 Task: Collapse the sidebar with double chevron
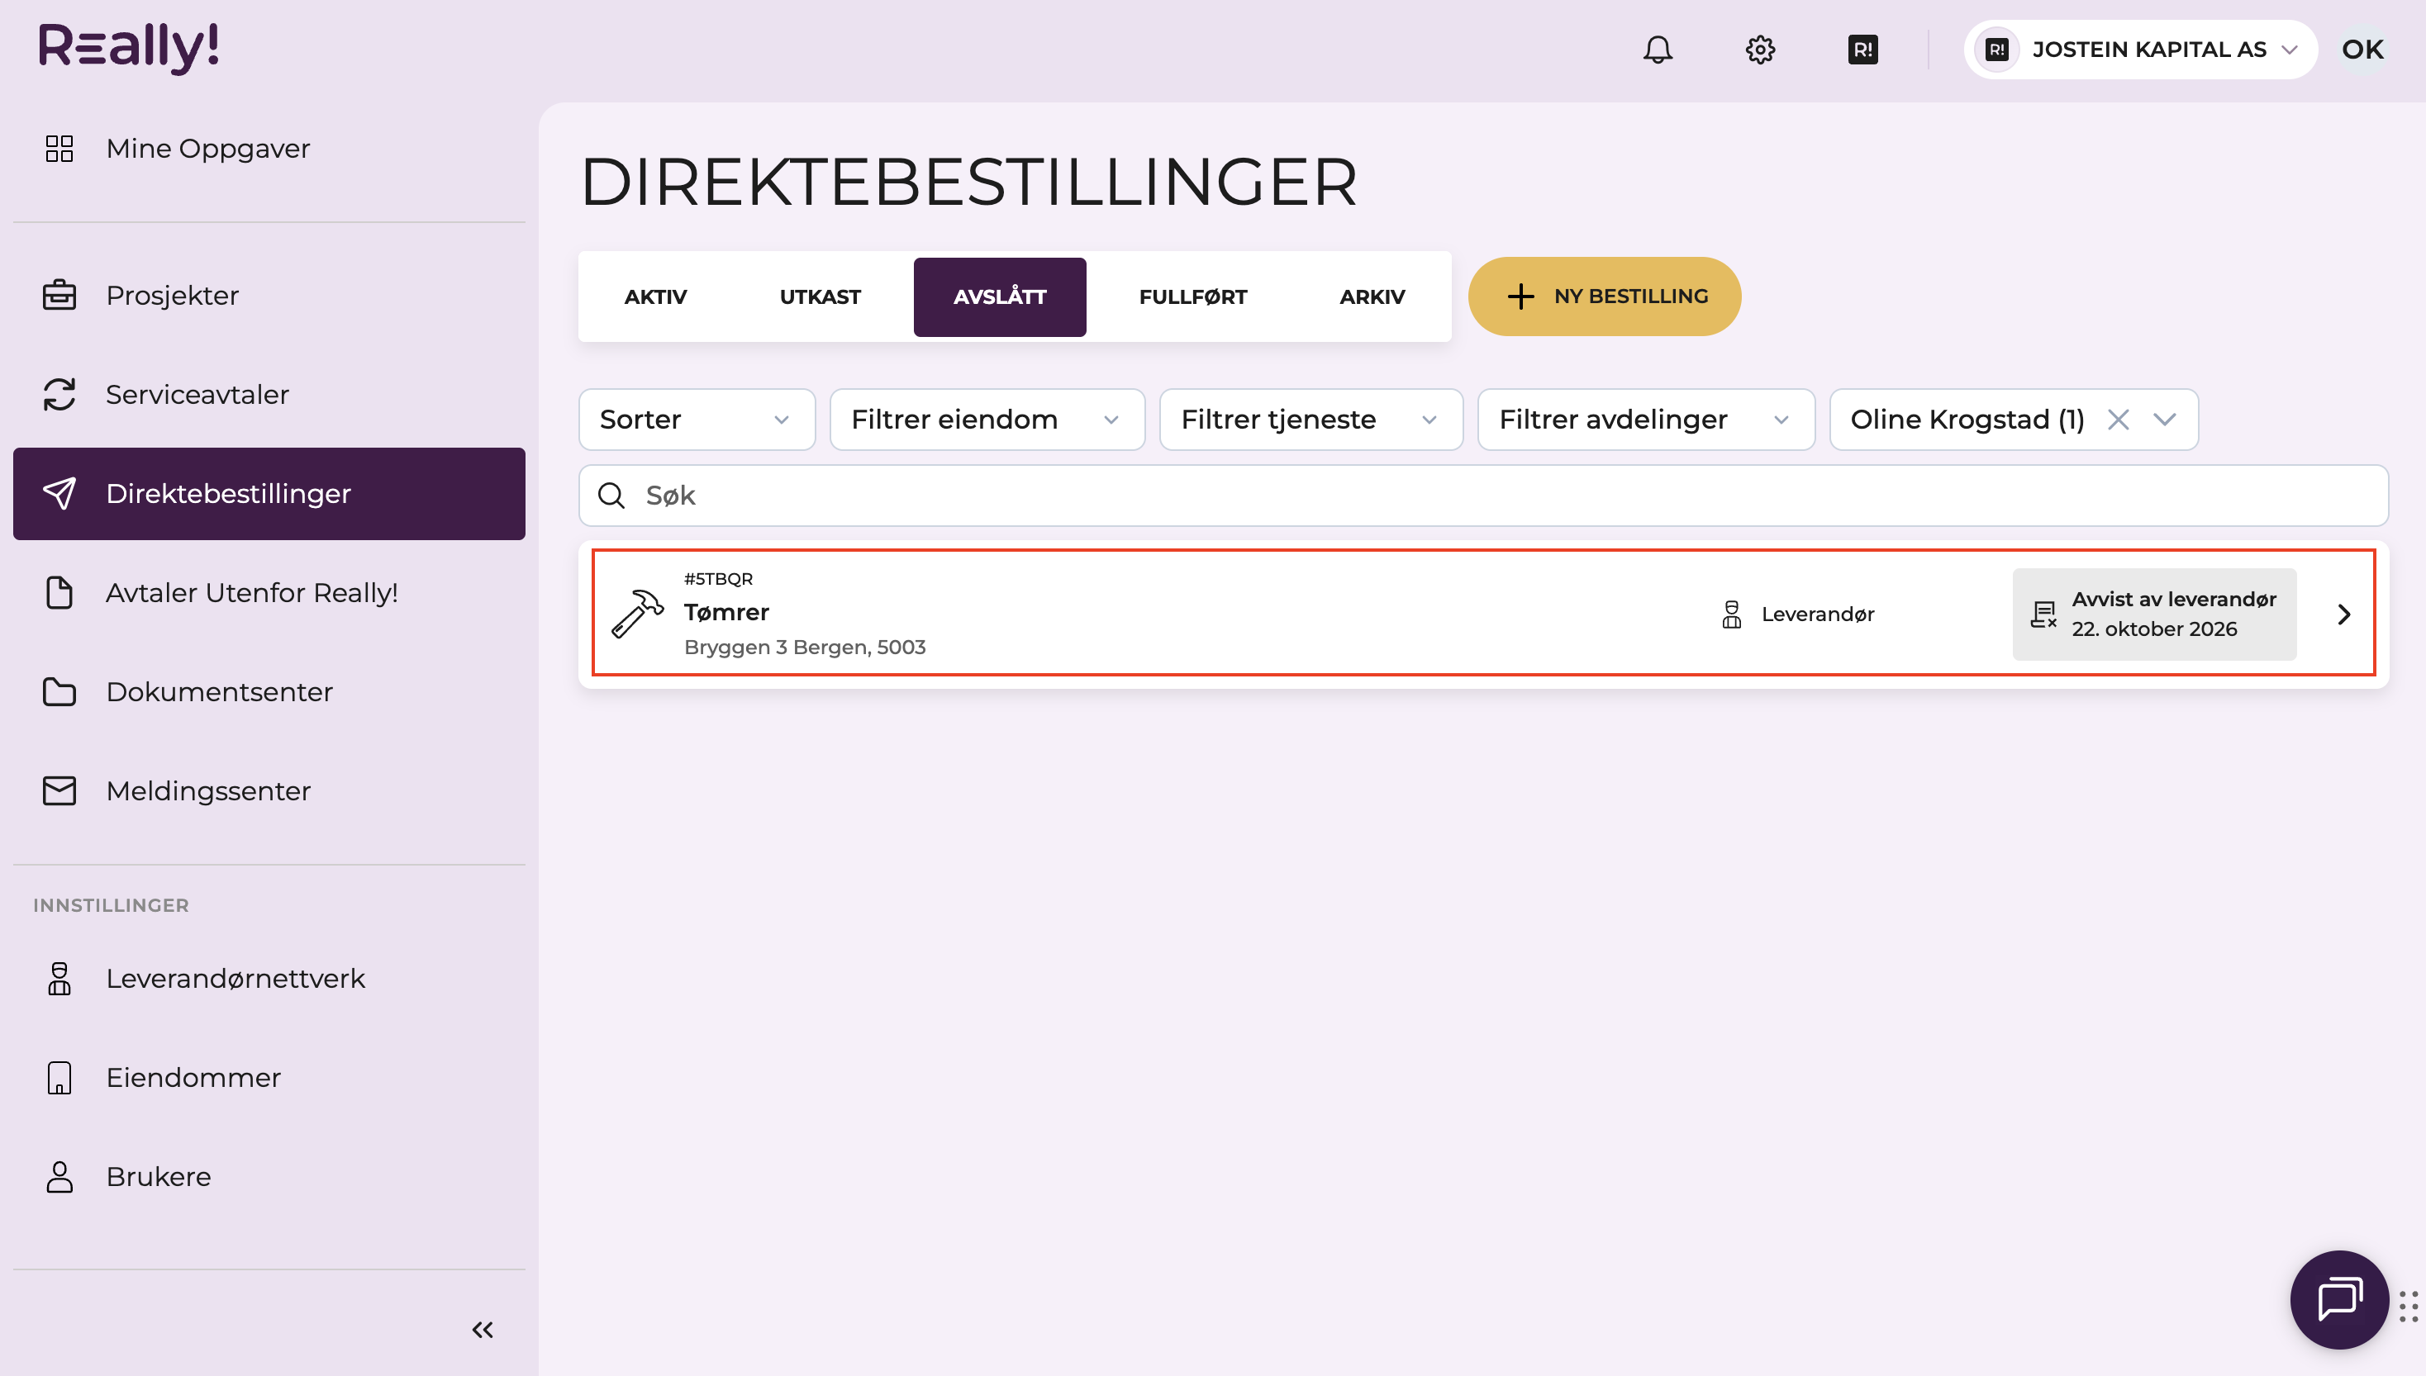point(483,1330)
